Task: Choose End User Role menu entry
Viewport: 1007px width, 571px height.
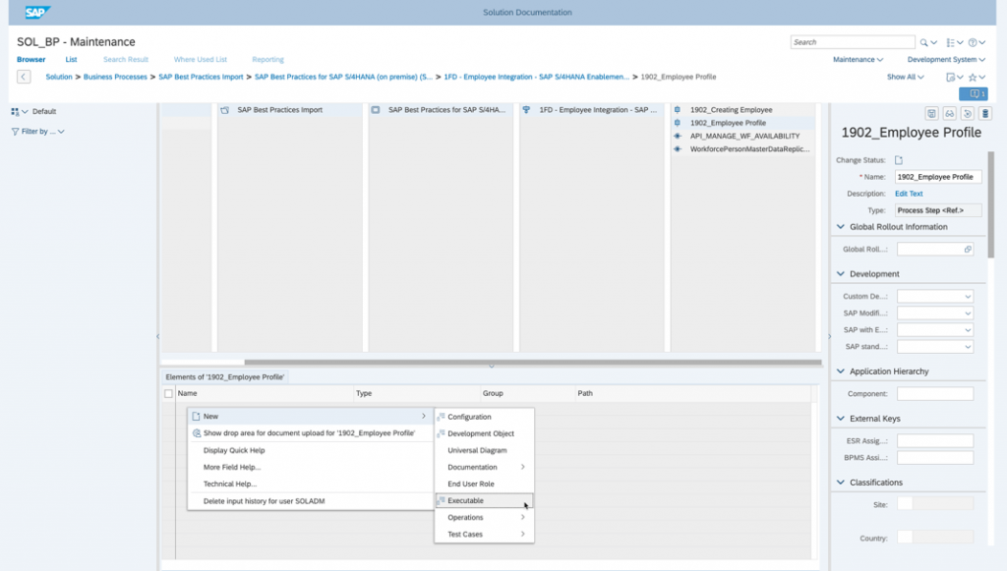Action: click(x=484, y=484)
